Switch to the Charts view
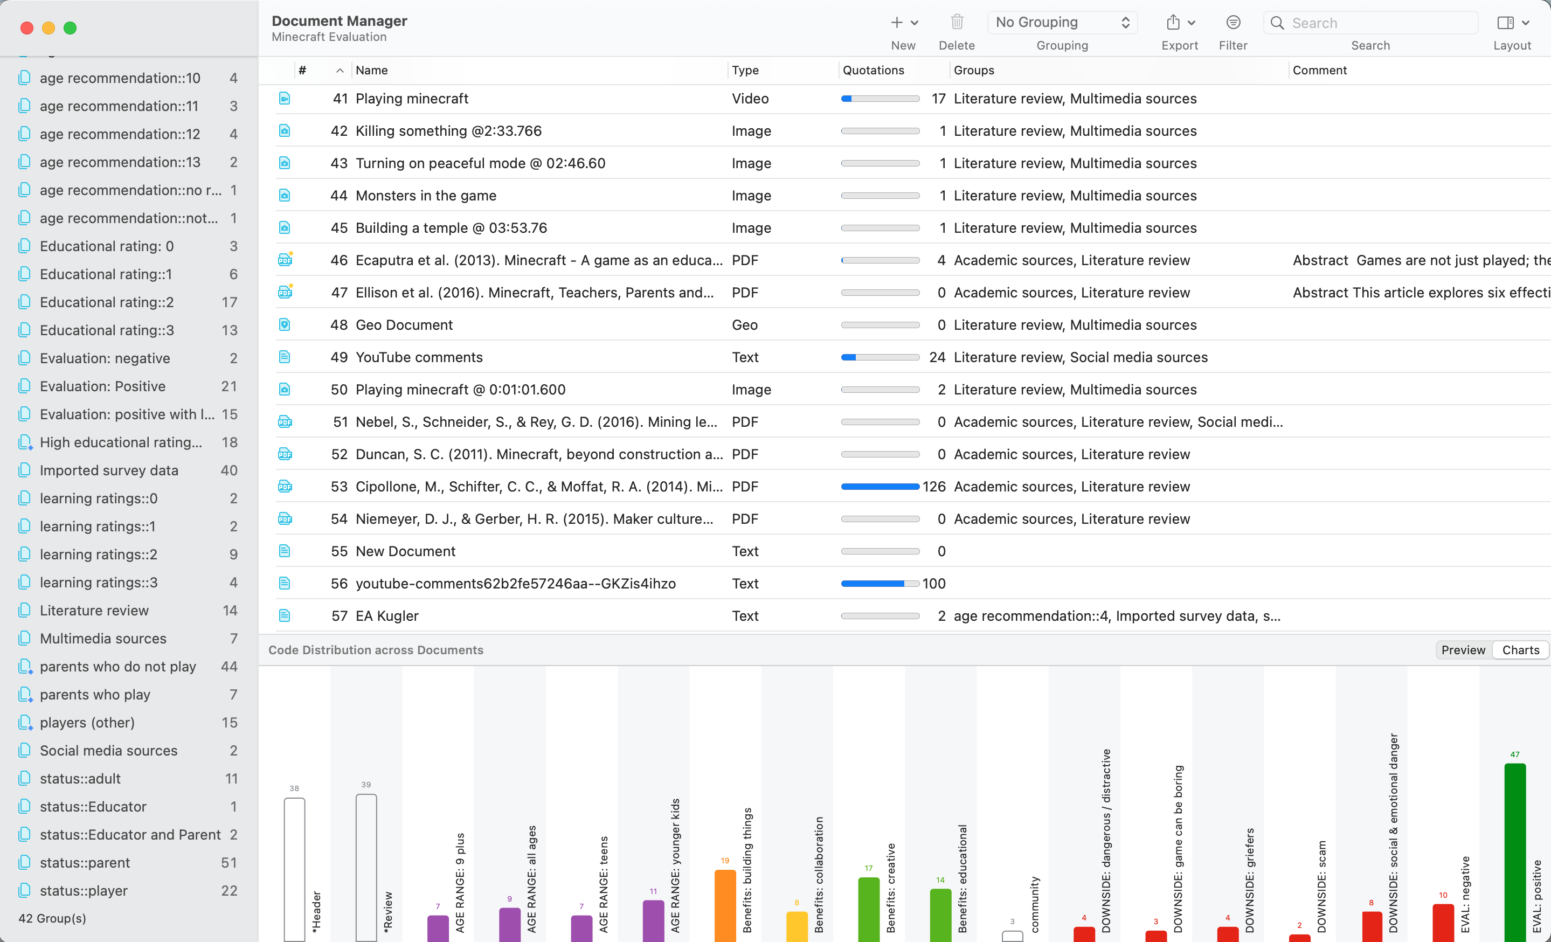 tap(1520, 650)
